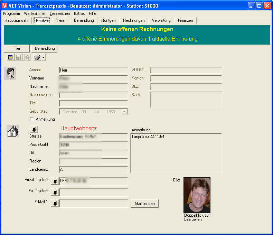Click the Behandlung button below the banner
273x235 pixels.
pos(45,48)
